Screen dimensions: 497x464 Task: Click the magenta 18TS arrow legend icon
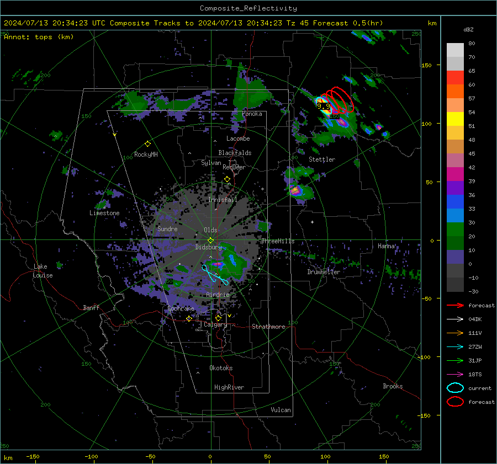point(455,375)
